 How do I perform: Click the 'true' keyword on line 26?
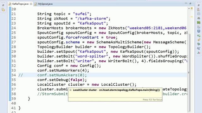tap(110, 37)
